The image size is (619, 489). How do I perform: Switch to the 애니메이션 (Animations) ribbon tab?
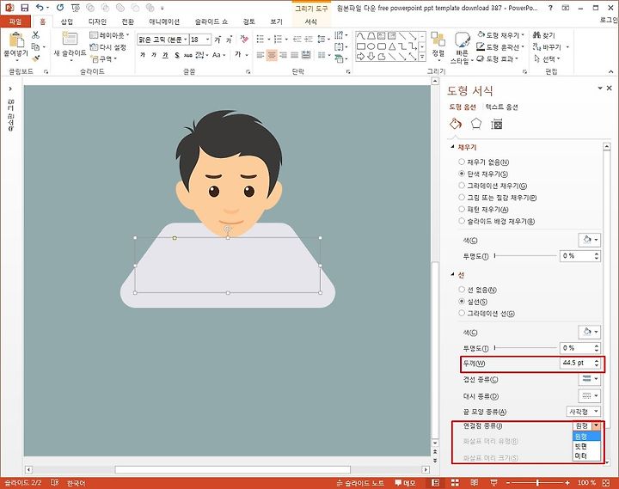(164, 21)
